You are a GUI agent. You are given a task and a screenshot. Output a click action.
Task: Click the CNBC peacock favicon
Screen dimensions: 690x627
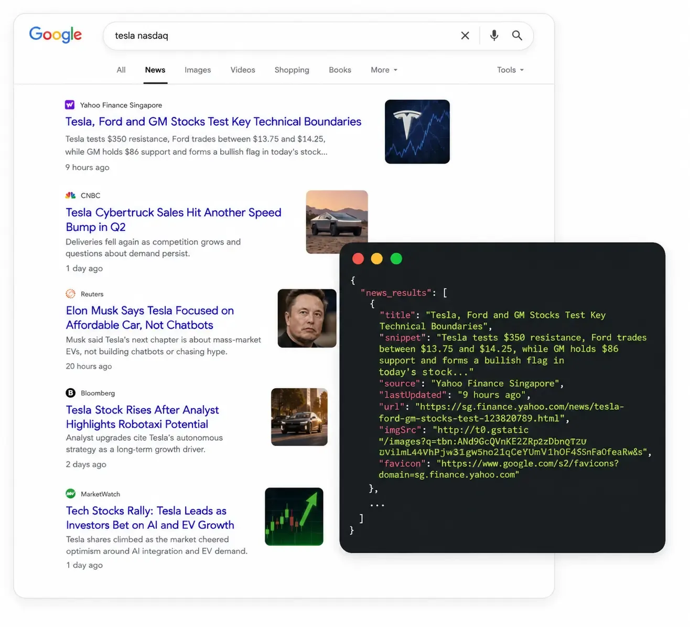pyautogui.click(x=70, y=195)
